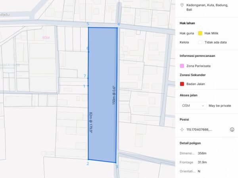Click the 150m edge measurement label

114,97
